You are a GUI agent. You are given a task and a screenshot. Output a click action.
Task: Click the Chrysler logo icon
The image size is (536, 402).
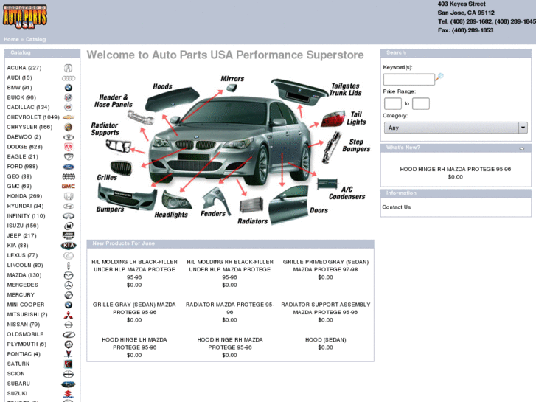coord(69,128)
